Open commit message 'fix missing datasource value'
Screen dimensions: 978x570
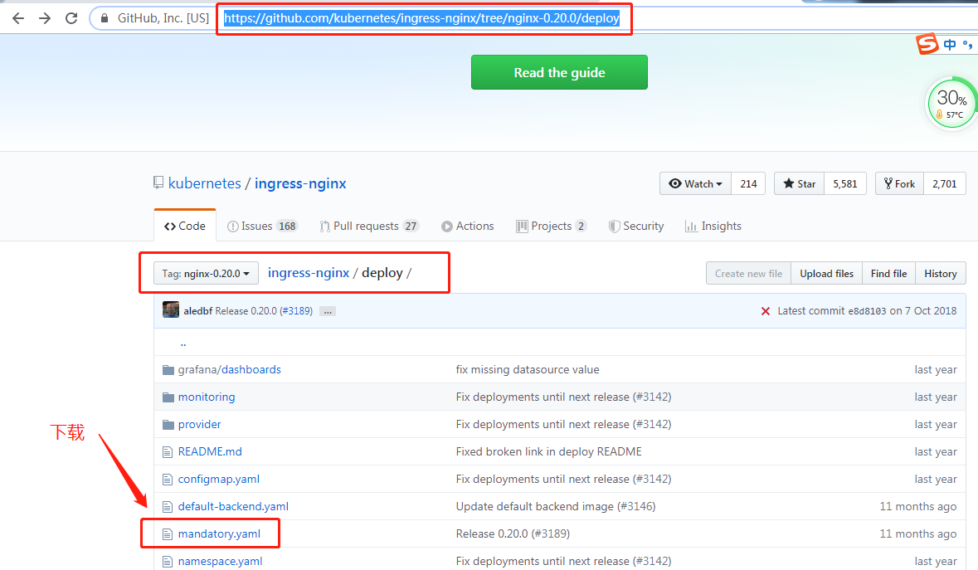(x=528, y=369)
